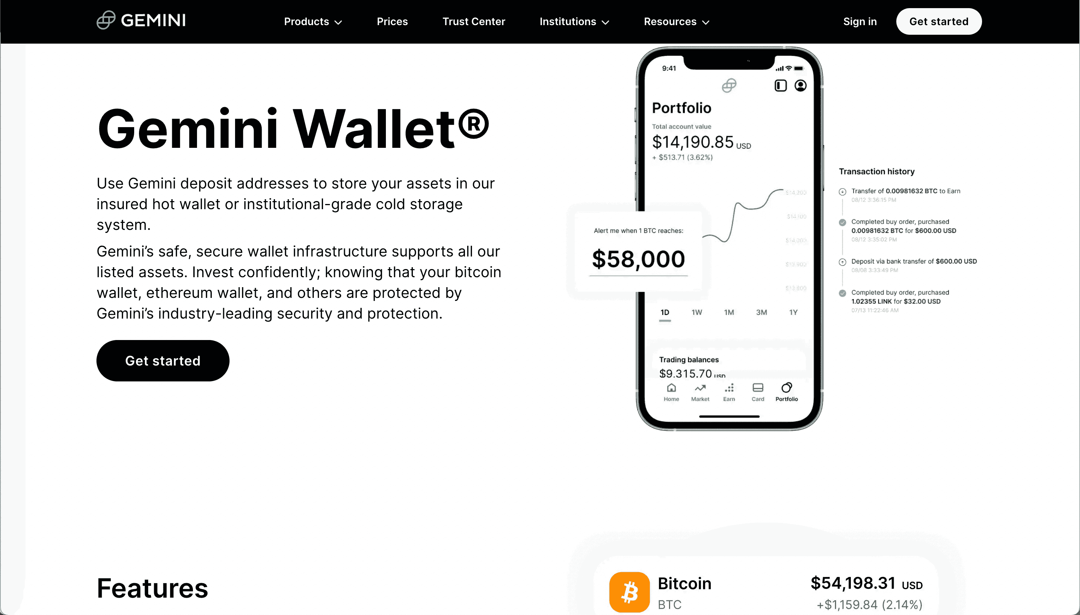The image size is (1080, 615).
Task: Select the Market tab in mobile app
Action: click(x=699, y=392)
